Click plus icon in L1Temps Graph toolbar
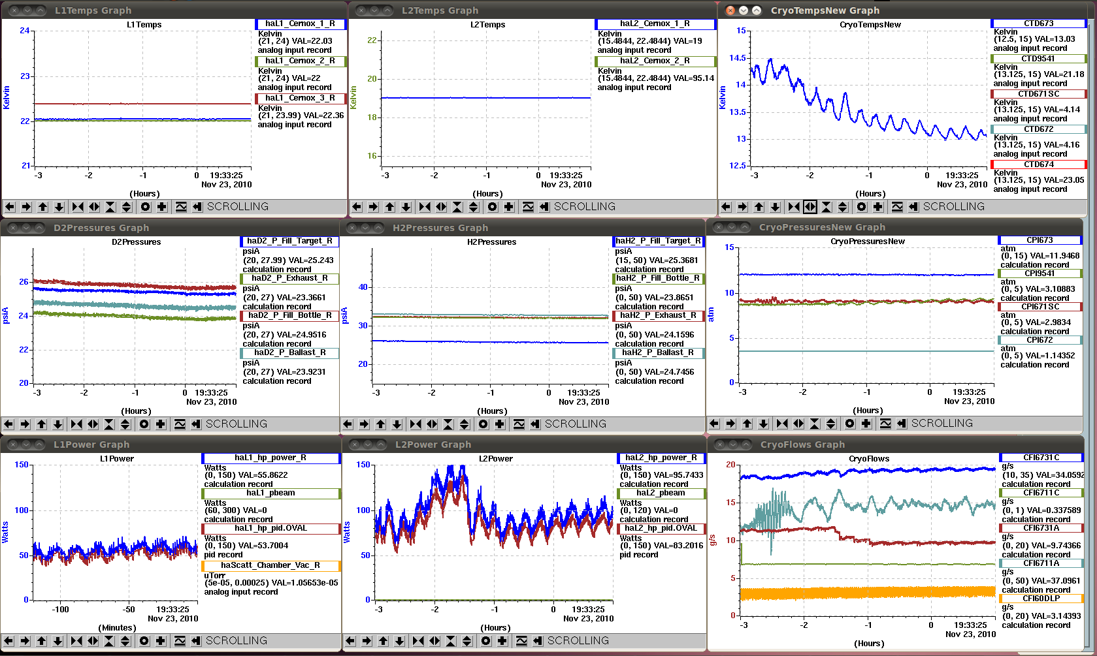 (162, 207)
